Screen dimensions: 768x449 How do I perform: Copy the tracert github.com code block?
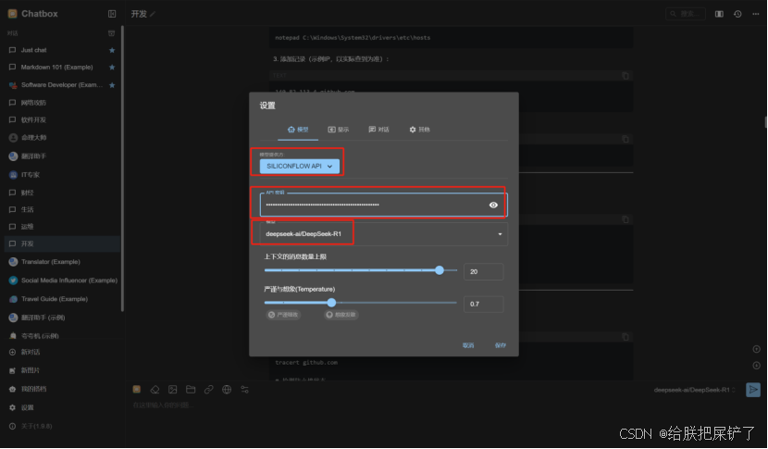point(626,337)
